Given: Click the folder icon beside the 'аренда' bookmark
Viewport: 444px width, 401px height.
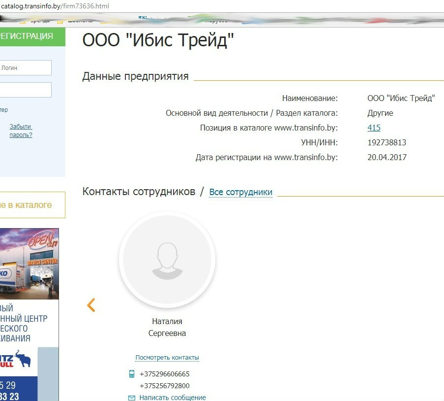Looking at the screenshot, I should click(24, 21).
